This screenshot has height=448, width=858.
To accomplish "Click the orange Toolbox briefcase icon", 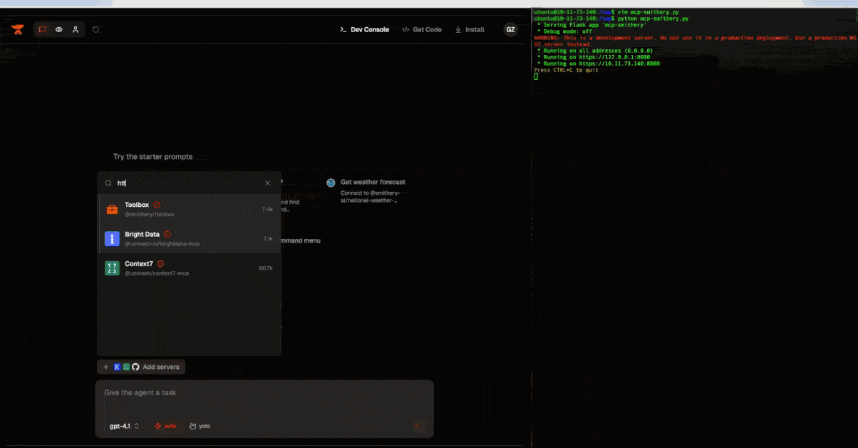I will point(112,210).
